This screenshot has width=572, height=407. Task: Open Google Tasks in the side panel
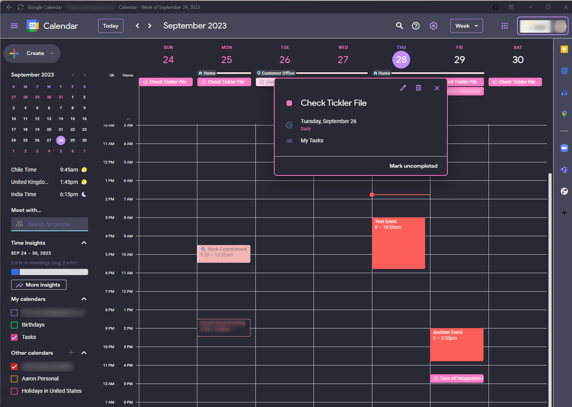564,71
